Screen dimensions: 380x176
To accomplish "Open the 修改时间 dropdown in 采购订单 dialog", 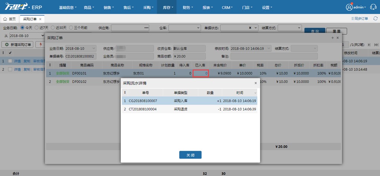I will tap(268, 49).
